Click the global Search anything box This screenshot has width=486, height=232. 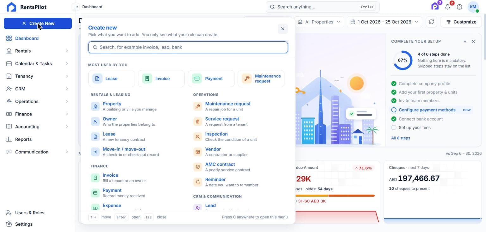pyautogui.click(x=322, y=7)
